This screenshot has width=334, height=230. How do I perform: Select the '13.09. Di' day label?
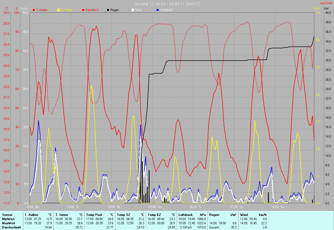pyautogui.click(x=73, y=207)
